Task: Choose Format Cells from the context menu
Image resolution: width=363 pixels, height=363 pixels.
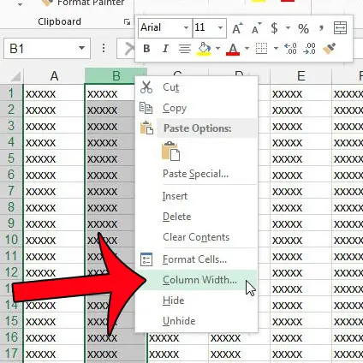Action: coord(197,259)
